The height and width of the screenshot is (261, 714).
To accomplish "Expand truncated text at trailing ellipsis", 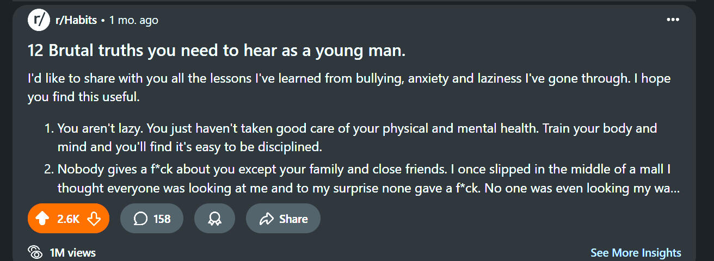I will (674, 189).
